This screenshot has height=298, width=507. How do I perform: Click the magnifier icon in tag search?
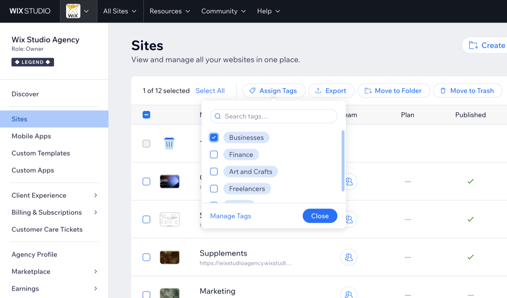[x=218, y=116]
